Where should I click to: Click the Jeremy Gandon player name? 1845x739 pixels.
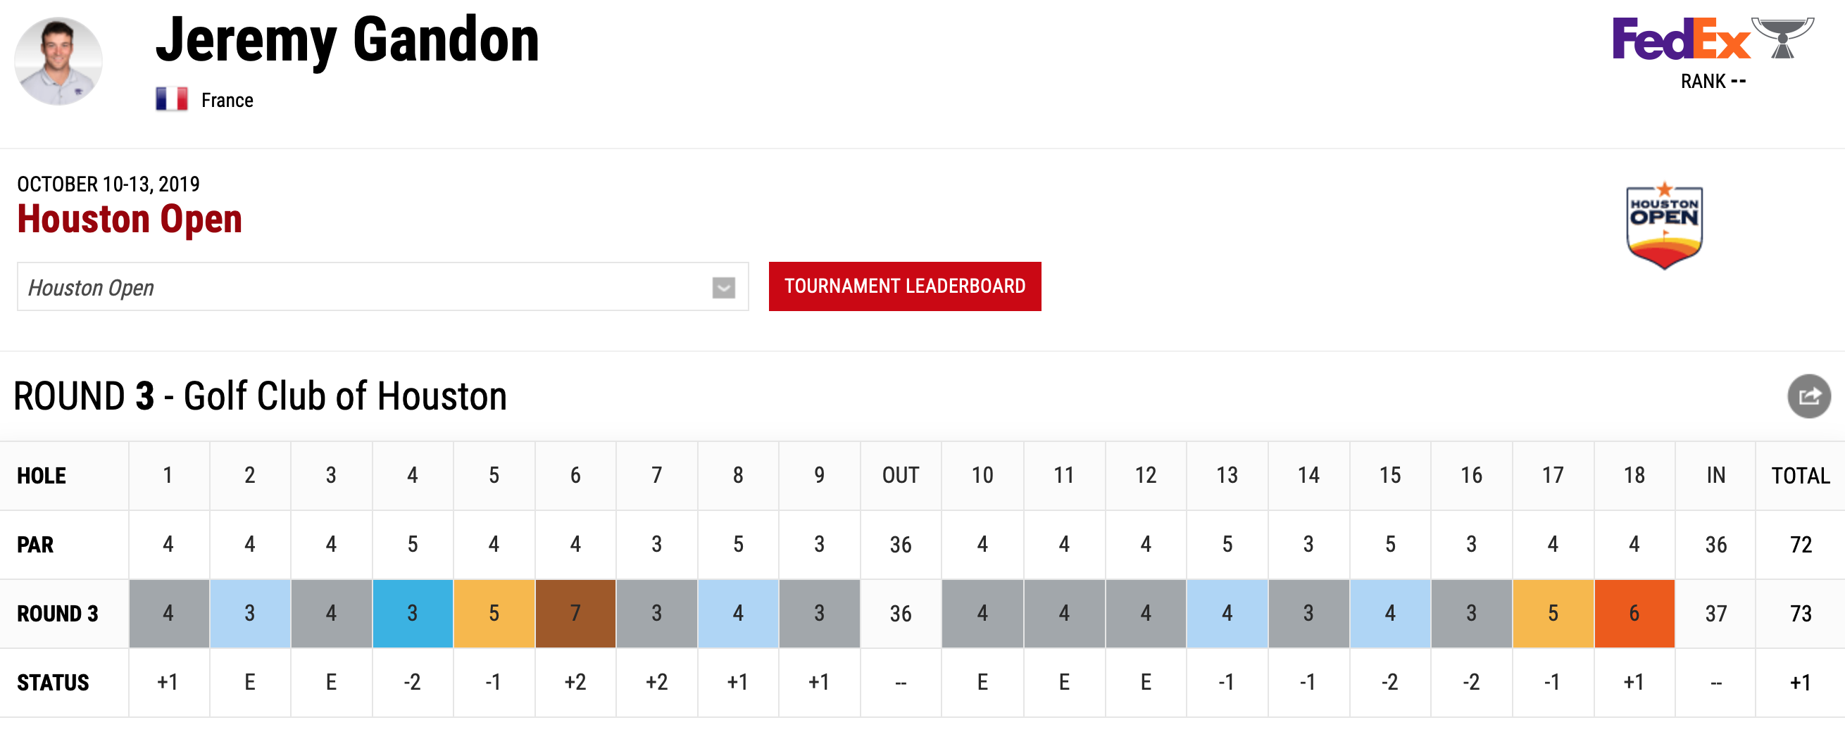point(347,40)
